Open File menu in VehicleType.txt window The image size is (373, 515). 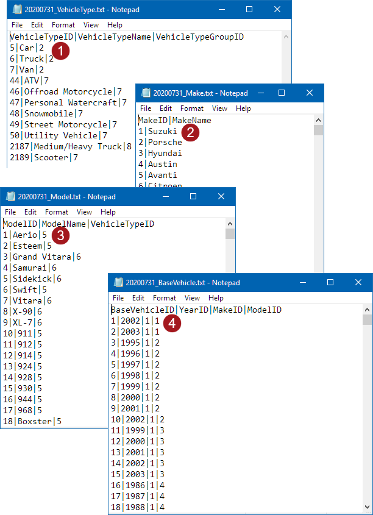16,25
